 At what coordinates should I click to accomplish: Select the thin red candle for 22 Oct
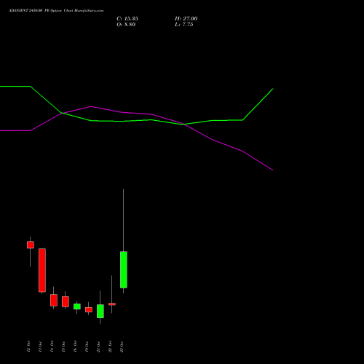112,304
